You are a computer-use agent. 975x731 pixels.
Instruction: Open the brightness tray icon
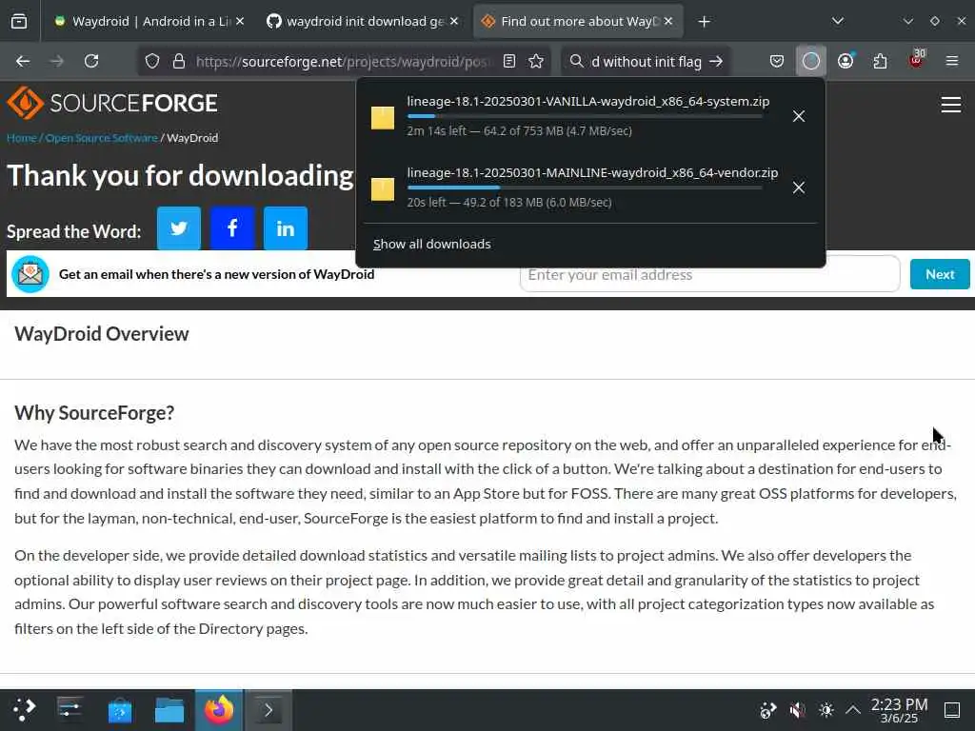pos(826,710)
